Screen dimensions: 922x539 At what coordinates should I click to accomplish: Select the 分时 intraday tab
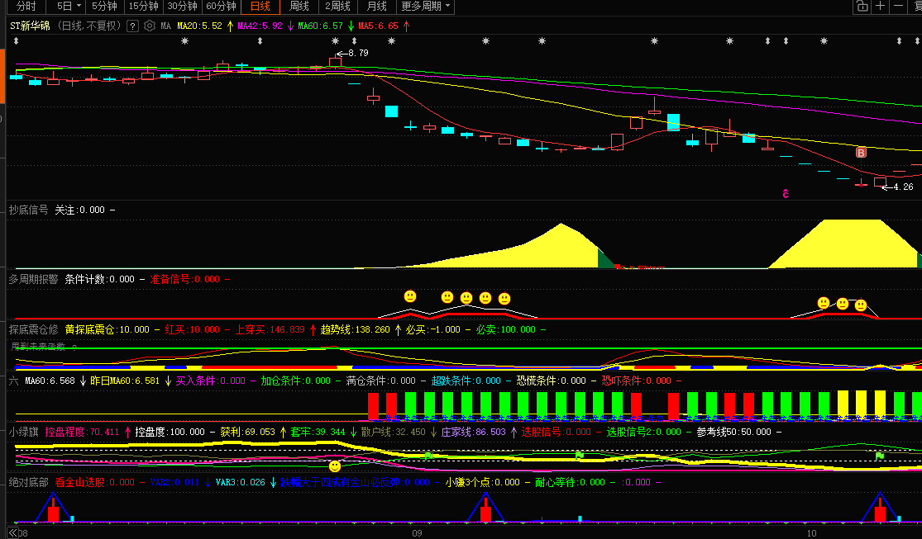pos(26,7)
